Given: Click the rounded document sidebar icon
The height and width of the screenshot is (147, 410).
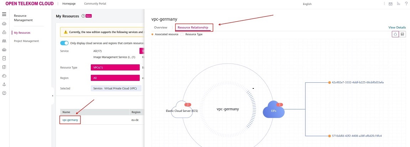Looking at the screenshot, I should pos(4,58).
